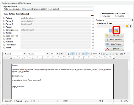Click the blue document attachment icon
Viewport: 134px width, 105px height.
pos(111,31)
